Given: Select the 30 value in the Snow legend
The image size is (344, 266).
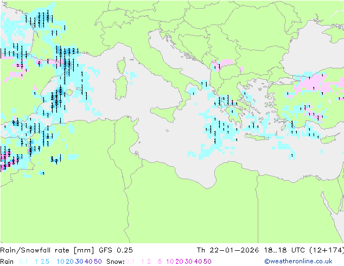Looking at the screenshot, I should point(189,262).
